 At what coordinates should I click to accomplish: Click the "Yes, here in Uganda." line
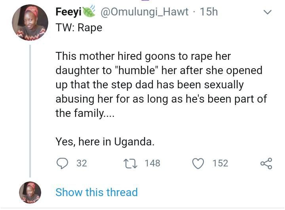(105, 141)
